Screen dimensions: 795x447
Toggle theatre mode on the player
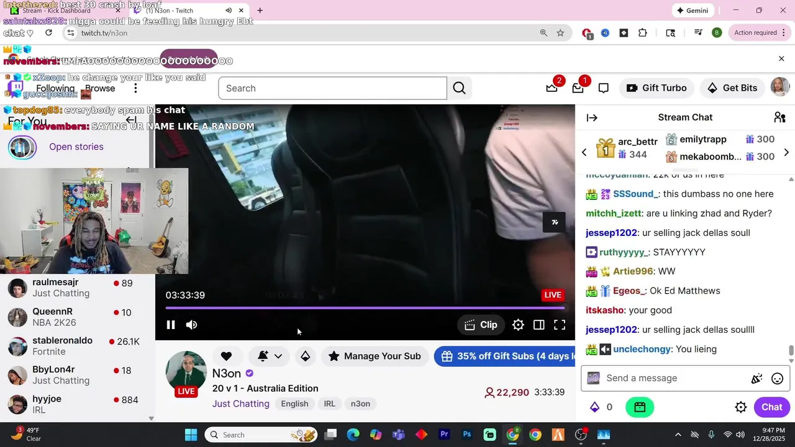pyautogui.click(x=539, y=325)
